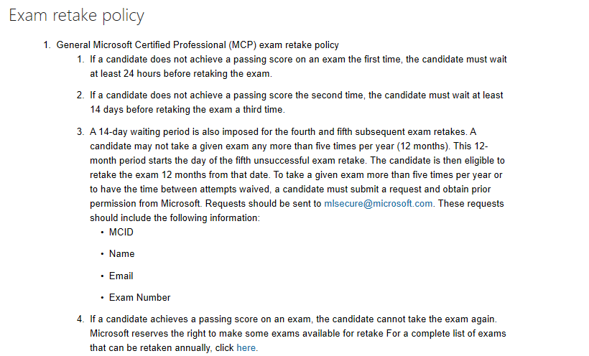Click the Exam Number bullet item
The image size is (589, 356).
pyautogui.click(x=140, y=297)
